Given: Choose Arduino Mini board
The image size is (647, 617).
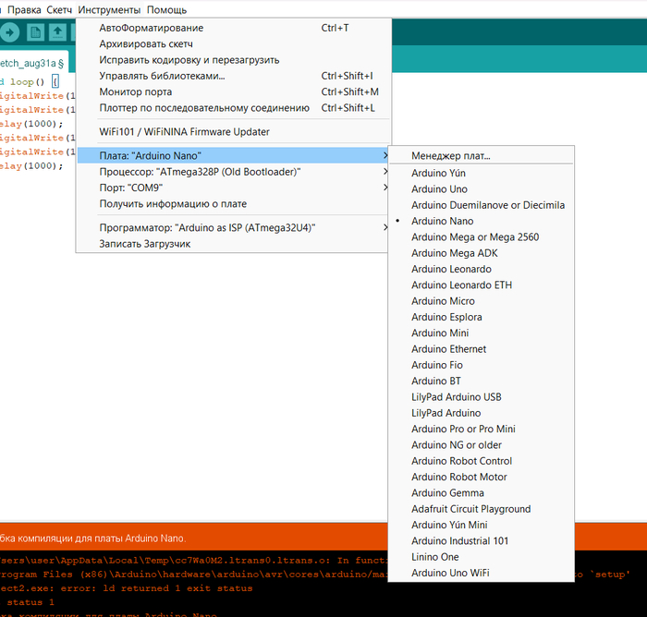Looking at the screenshot, I should click(482, 333).
